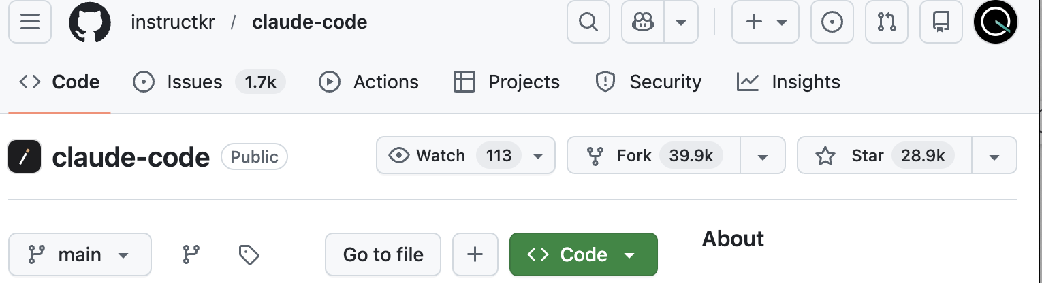The height and width of the screenshot is (283, 1042).
Task: Open the main branch selector dropdown
Action: (x=79, y=255)
